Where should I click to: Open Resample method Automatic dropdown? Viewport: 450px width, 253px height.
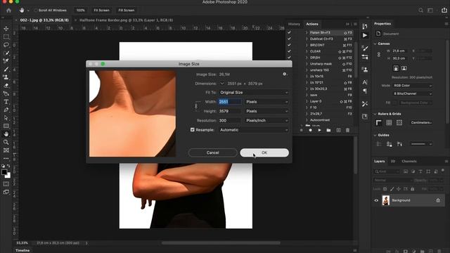[x=254, y=129]
